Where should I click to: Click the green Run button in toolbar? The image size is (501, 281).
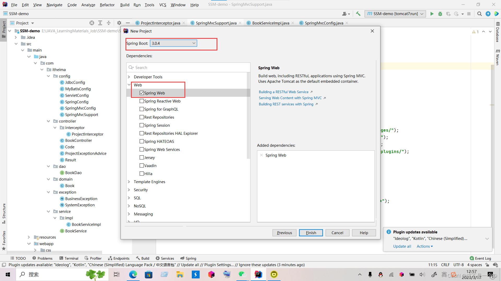click(432, 14)
